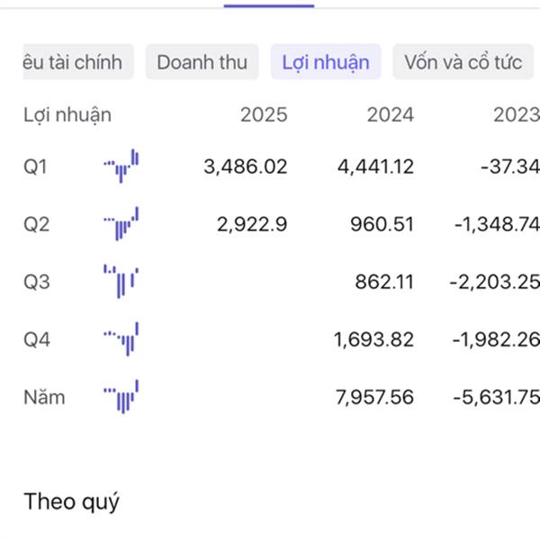
Task: Open the Q4 profit sparkline chart
Action: tap(121, 339)
